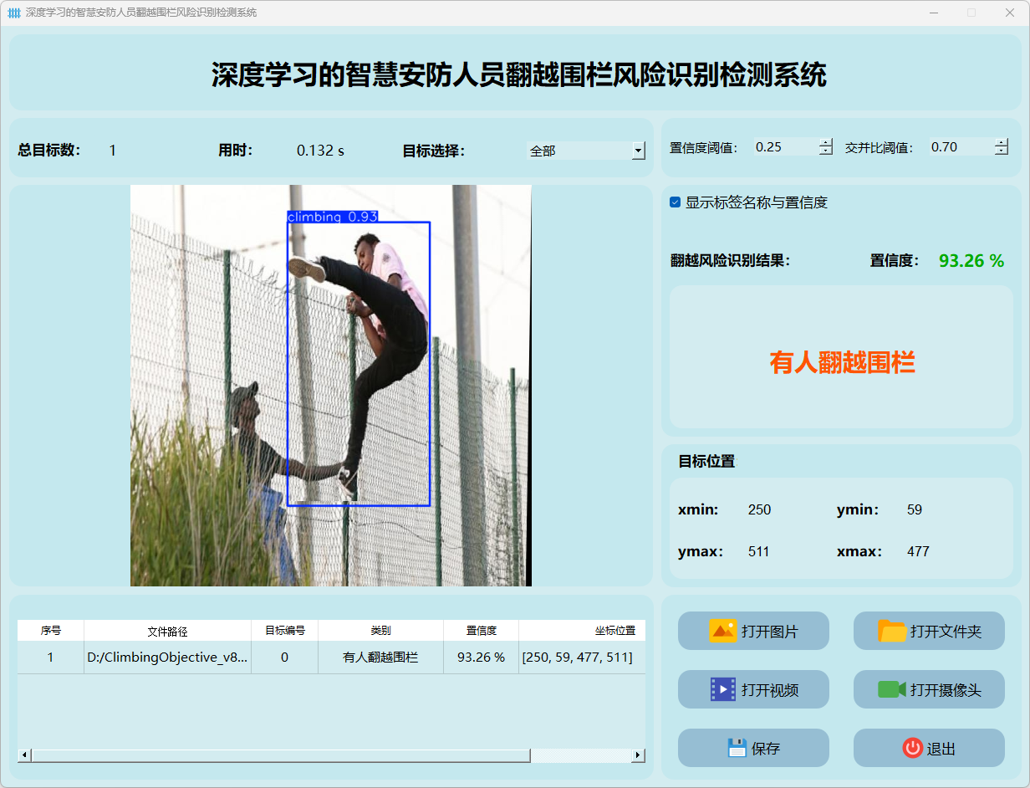This screenshot has width=1030, height=788.
Task: Click the 打开图片 button label
Action: (770, 632)
